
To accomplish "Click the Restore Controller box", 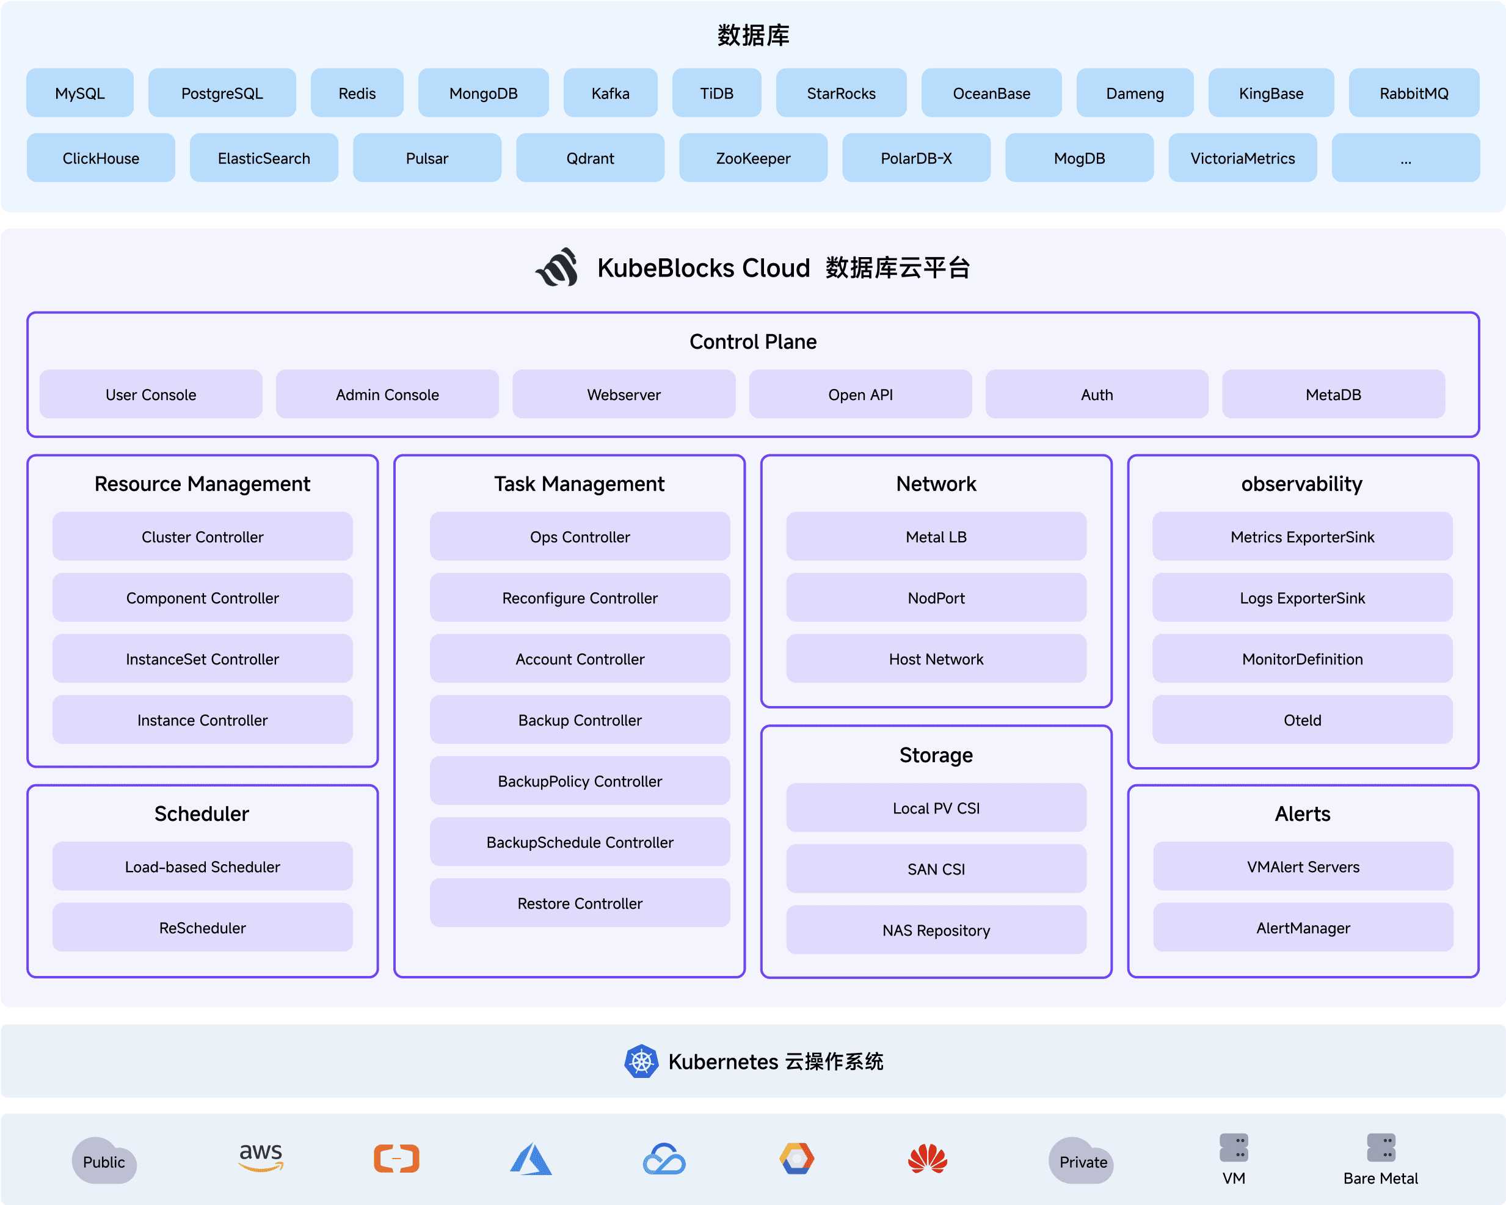I will (x=580, y=903).
